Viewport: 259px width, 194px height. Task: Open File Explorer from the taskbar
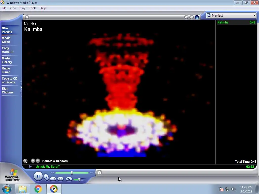(x=23, y=189)
